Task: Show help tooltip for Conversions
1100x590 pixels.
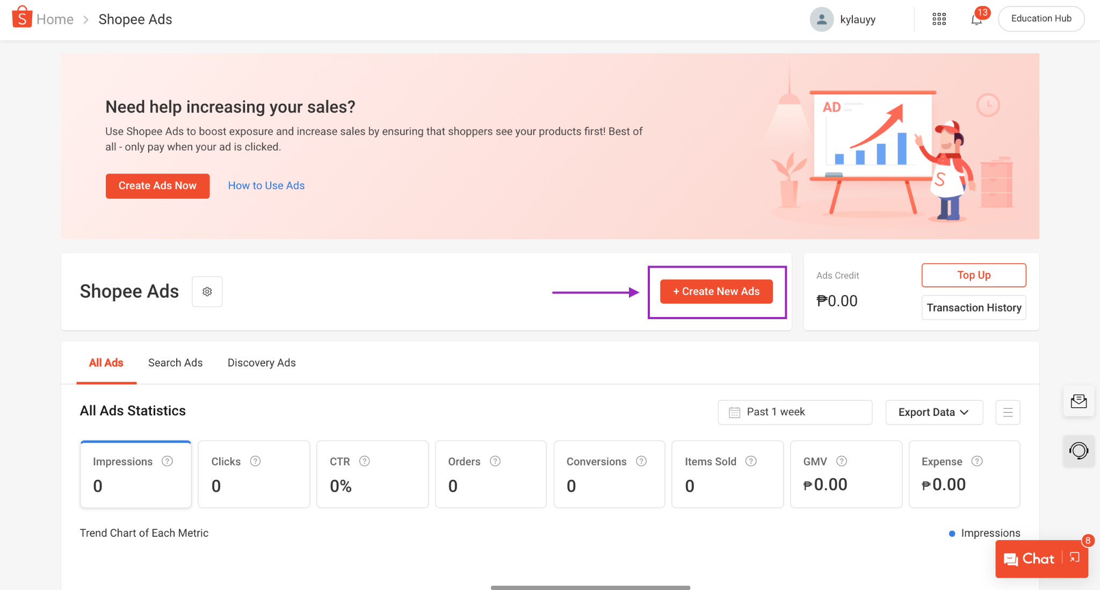Action: [641, 461]
